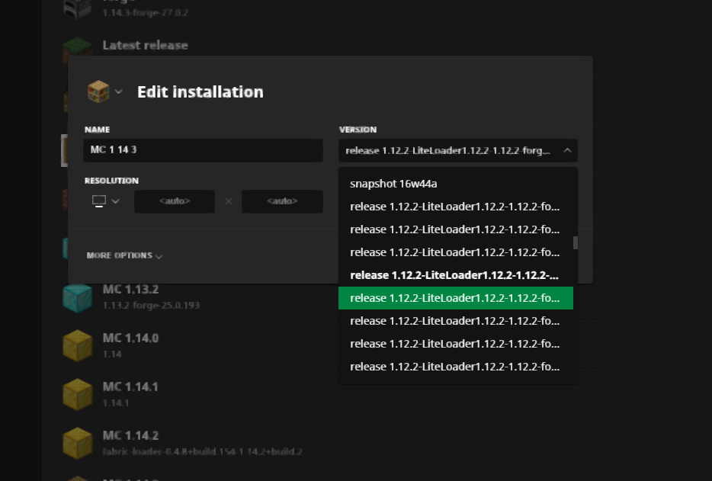
Task: Open the icon chooser chevron beside the bookshelf
Action: click(x=118, y=91)
